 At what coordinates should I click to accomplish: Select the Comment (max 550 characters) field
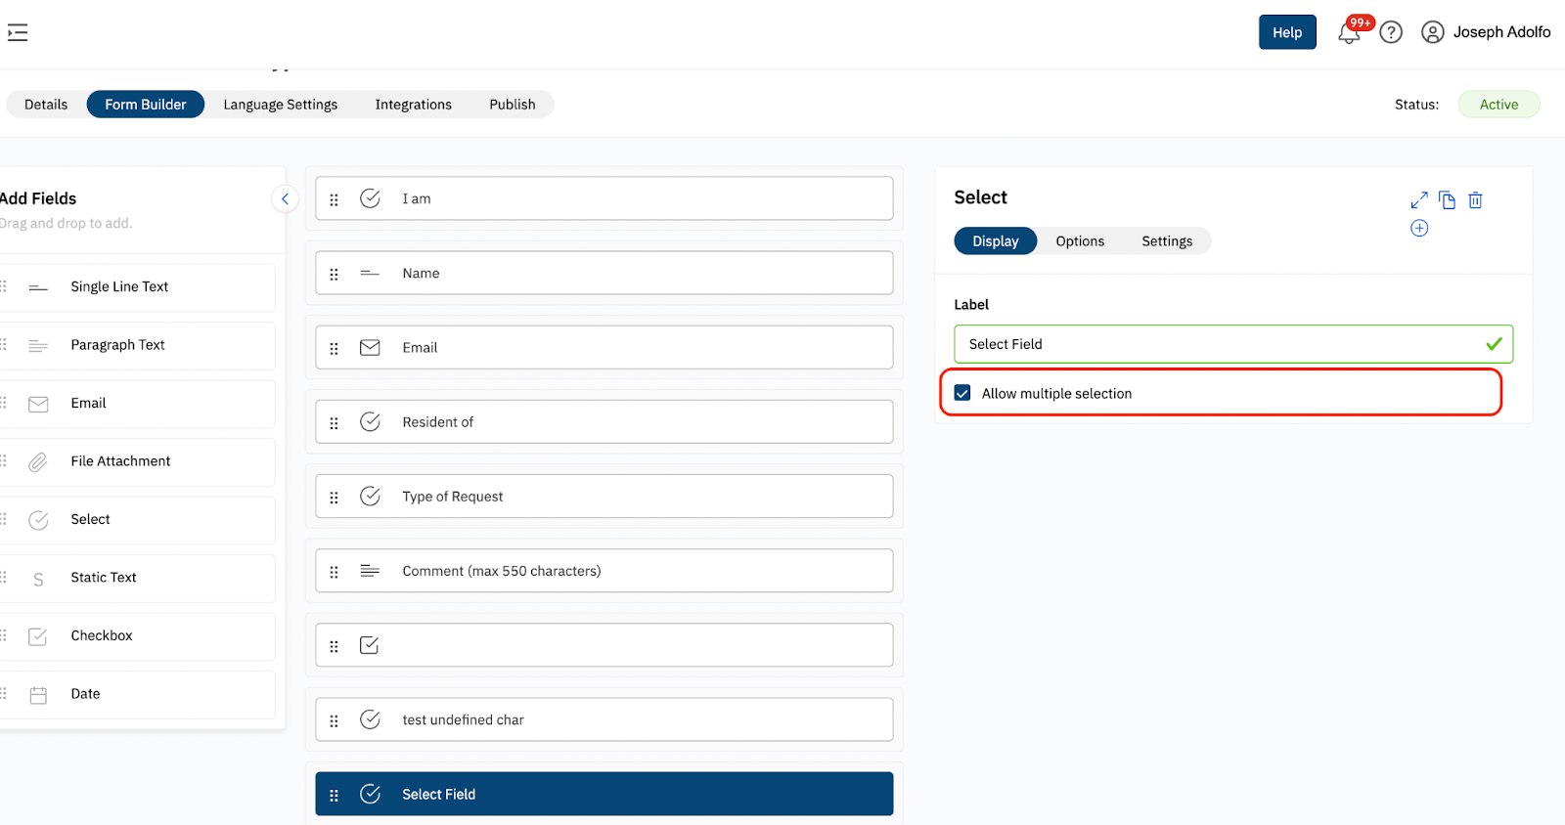pos(604,571)
